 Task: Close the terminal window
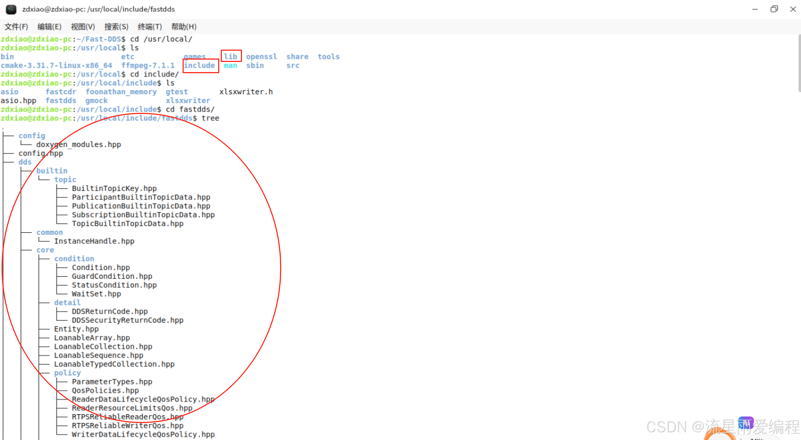[793, 9]
